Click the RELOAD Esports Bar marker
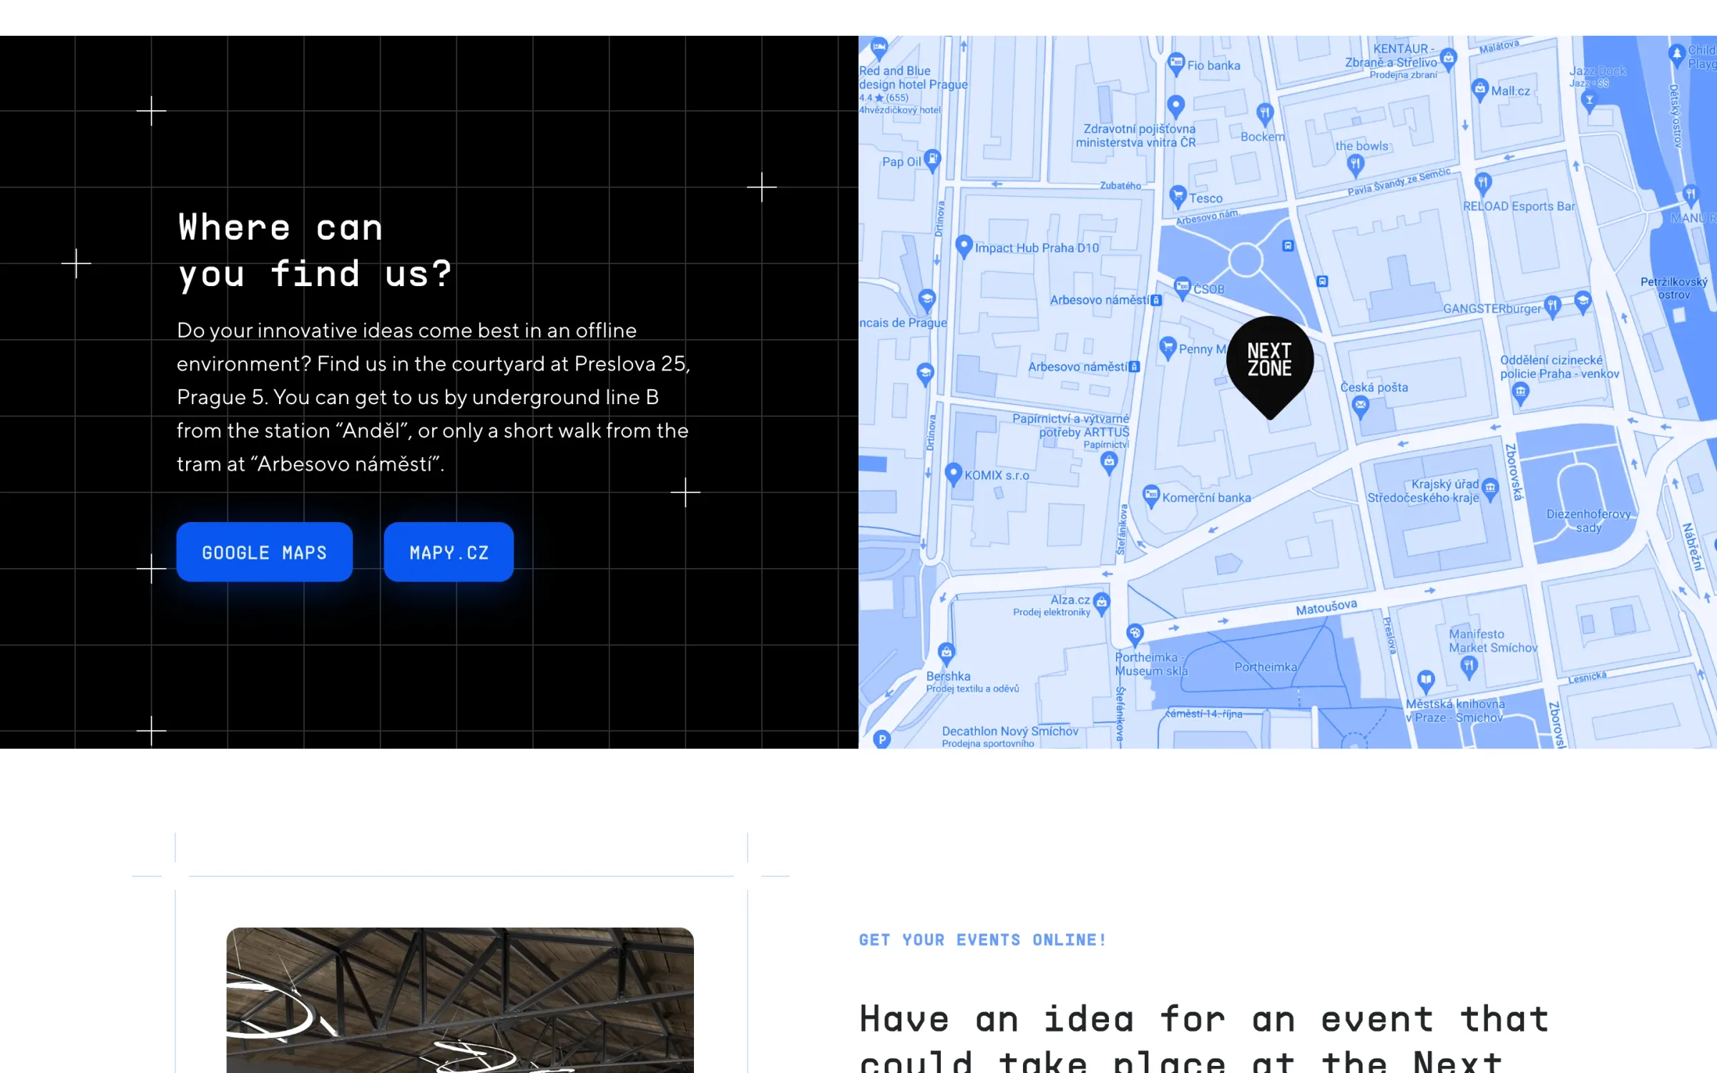The image size is (1717, 1073). [1483, 183]
